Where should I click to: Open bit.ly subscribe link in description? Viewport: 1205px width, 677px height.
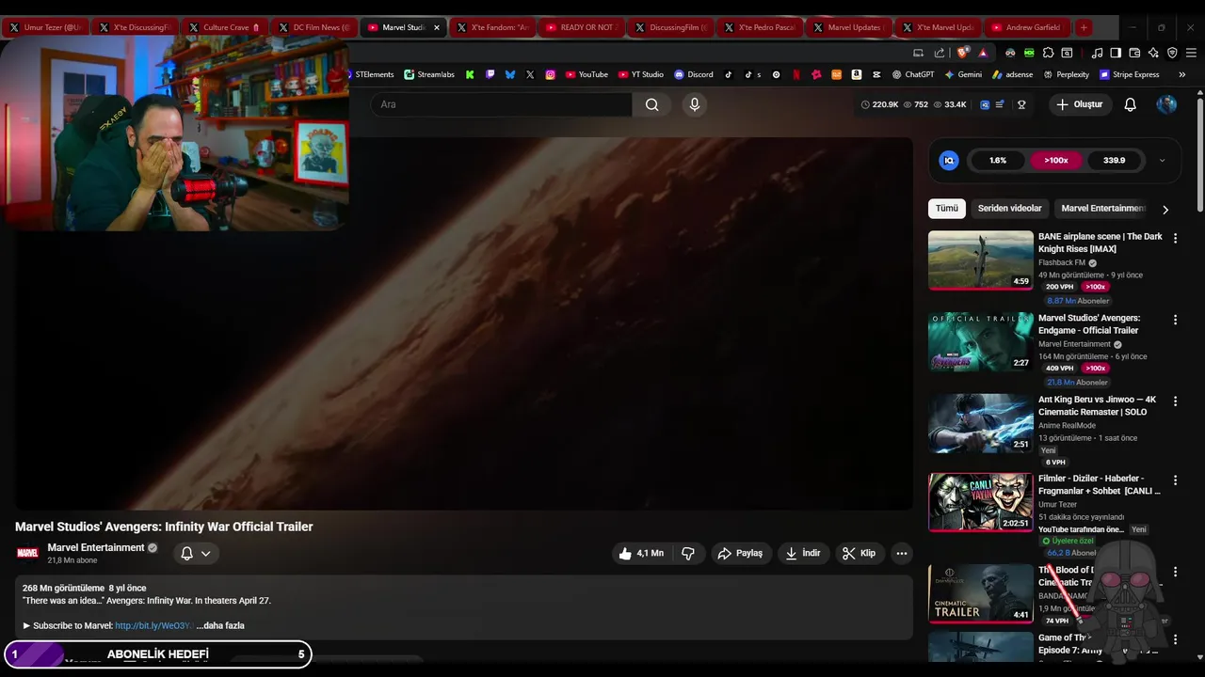click(153, 625)
